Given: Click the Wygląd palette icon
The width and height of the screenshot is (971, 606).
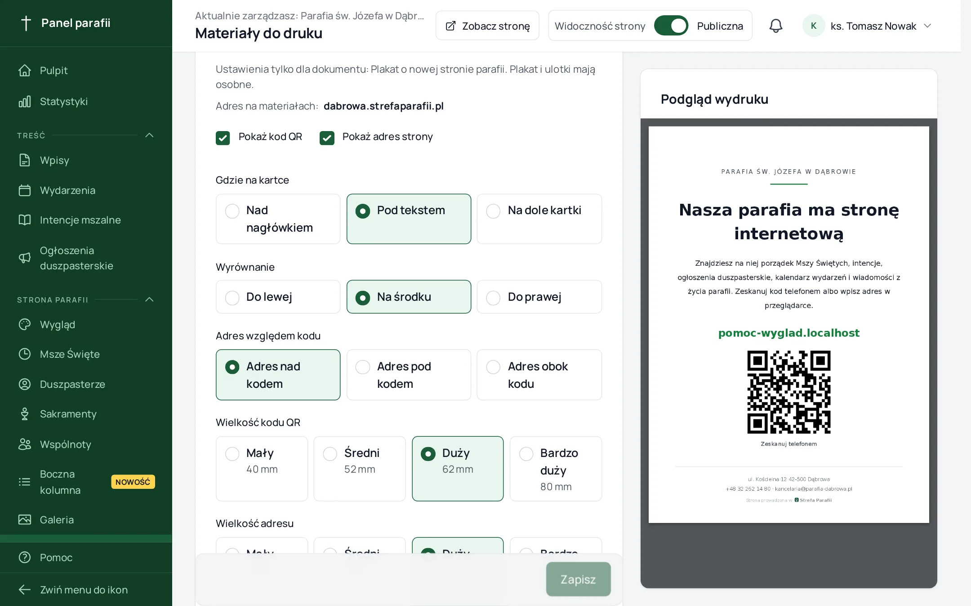Looking at the screenshot, I should 25,325.
